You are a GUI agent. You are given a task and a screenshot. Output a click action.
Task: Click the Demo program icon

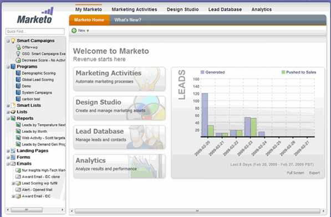point(18,86)
